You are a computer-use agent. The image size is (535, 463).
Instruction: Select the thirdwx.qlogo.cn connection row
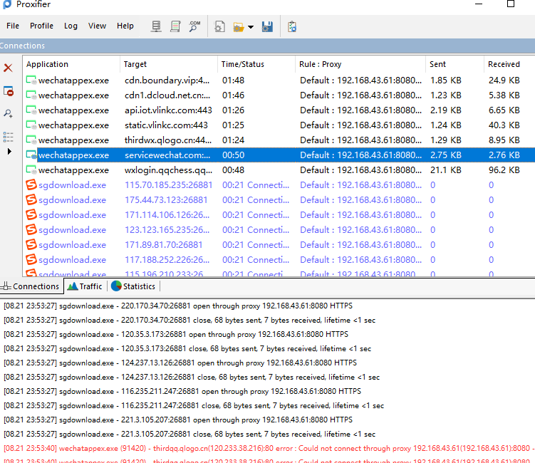coord(279,140)
